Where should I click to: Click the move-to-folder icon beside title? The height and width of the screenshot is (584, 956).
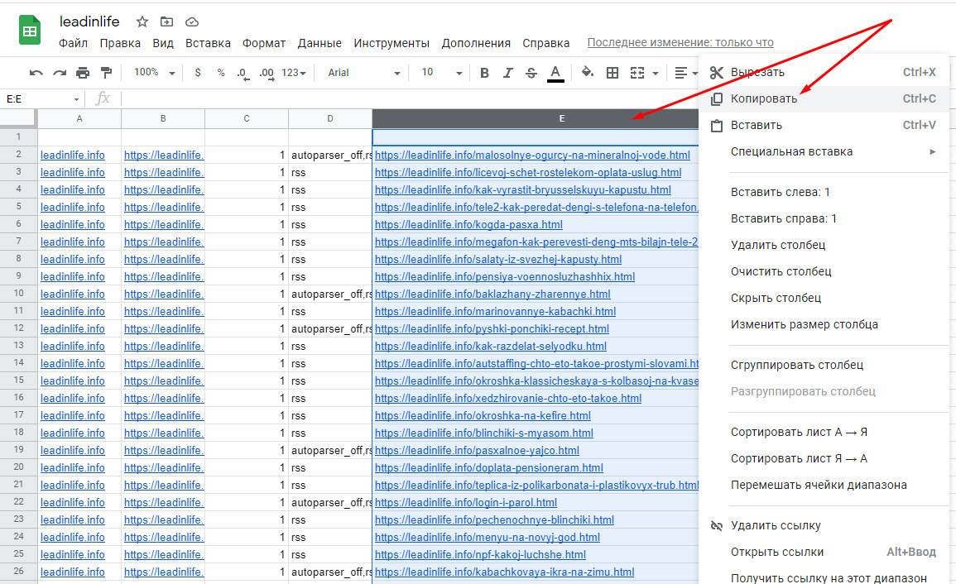click(x=167, y=22)
